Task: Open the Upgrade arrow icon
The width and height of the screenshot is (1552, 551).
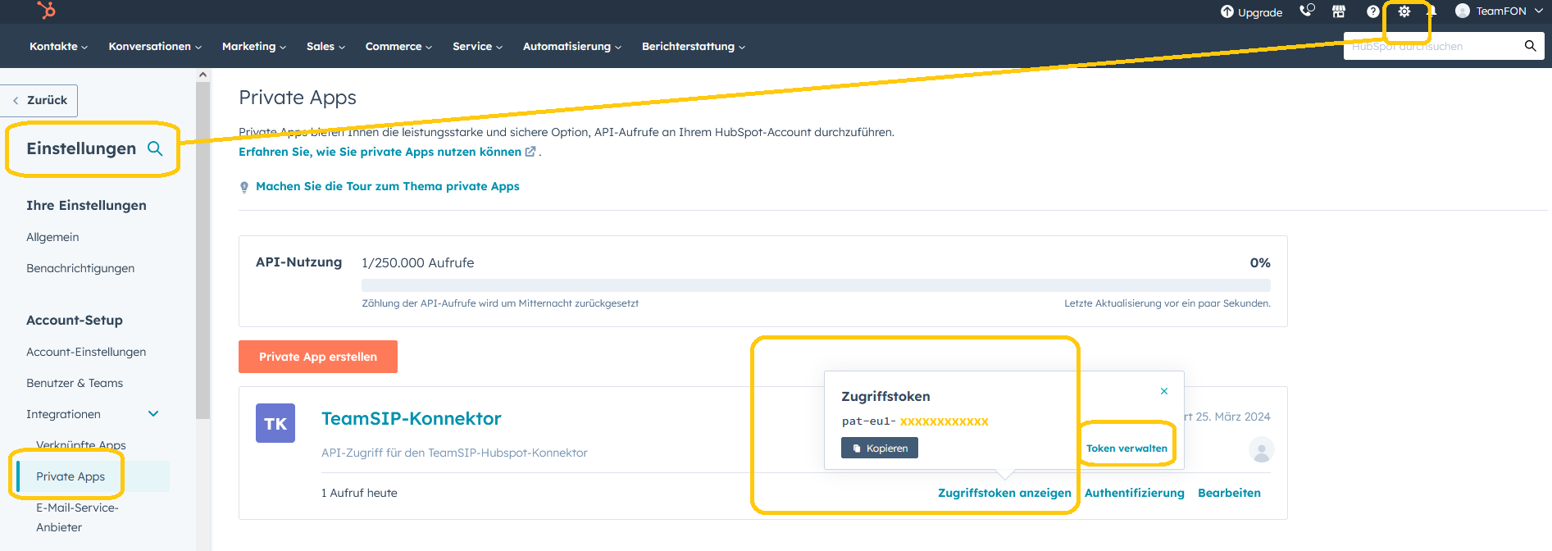Action: click(1227, 11)
